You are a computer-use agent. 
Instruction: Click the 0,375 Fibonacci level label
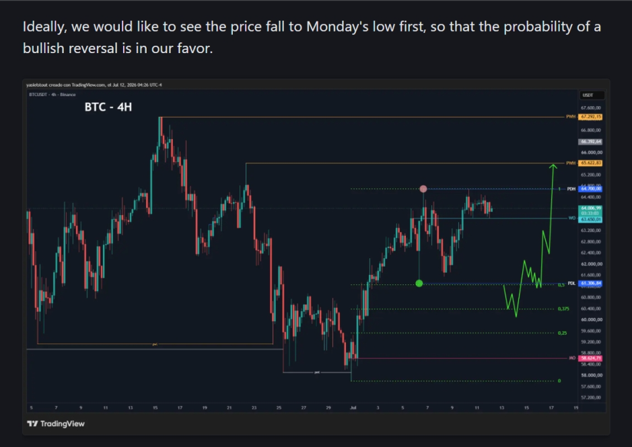(563, 309)
